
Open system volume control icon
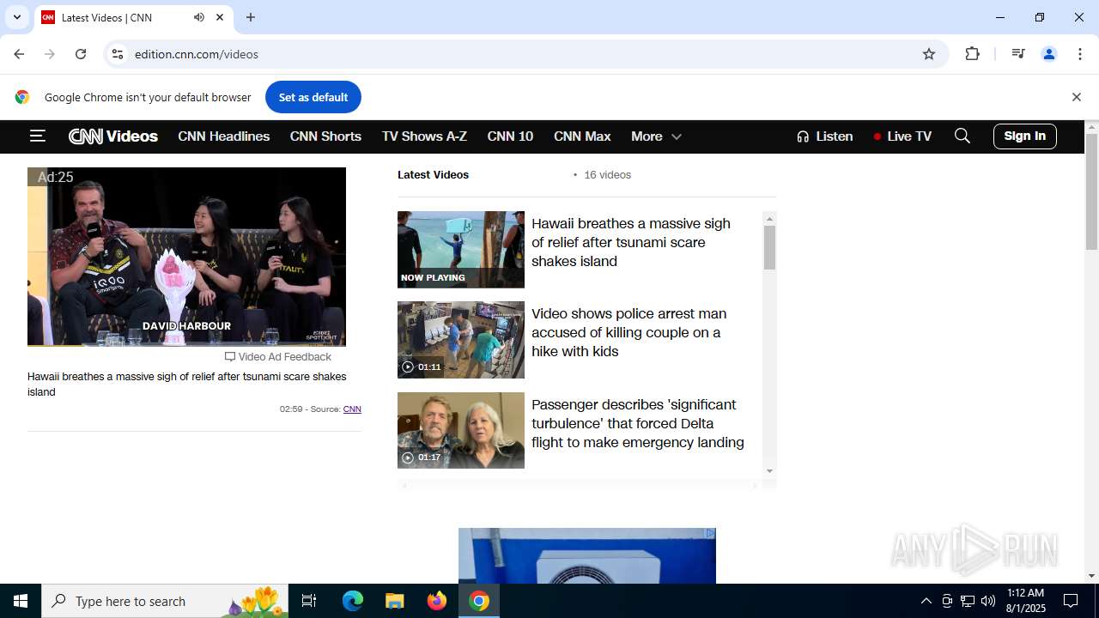pyautogui.click(x=988, y=601)
